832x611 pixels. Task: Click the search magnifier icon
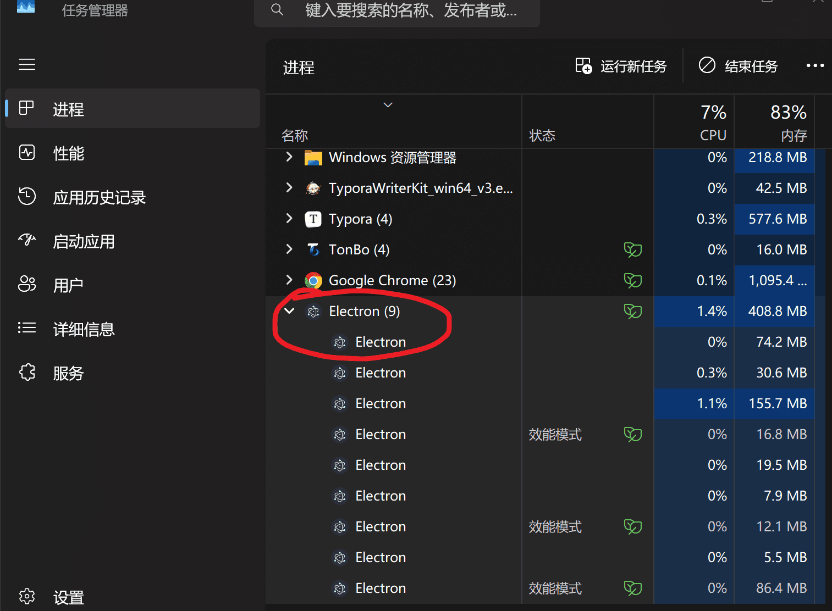click(x=277, y=10)
